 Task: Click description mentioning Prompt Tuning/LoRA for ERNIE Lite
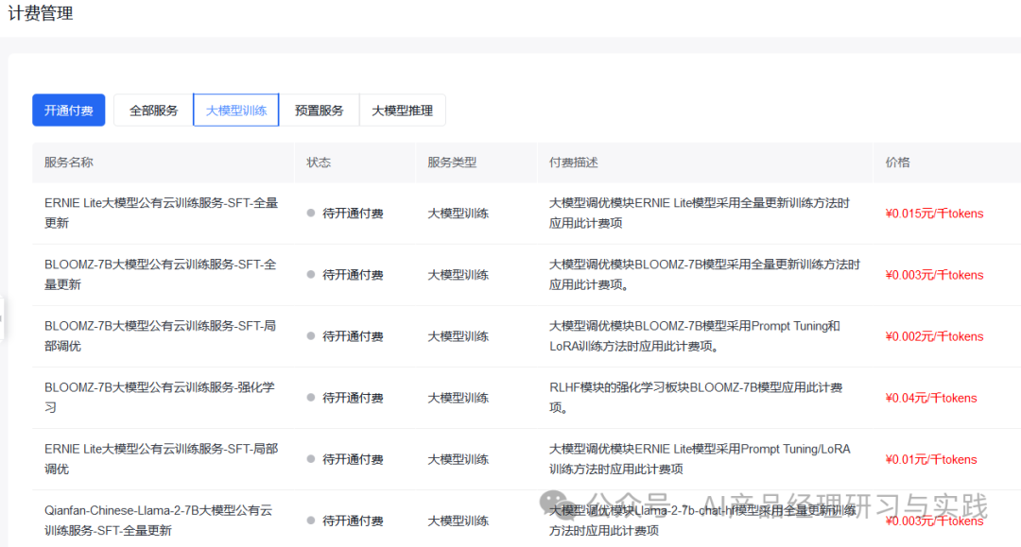(700, 458)
